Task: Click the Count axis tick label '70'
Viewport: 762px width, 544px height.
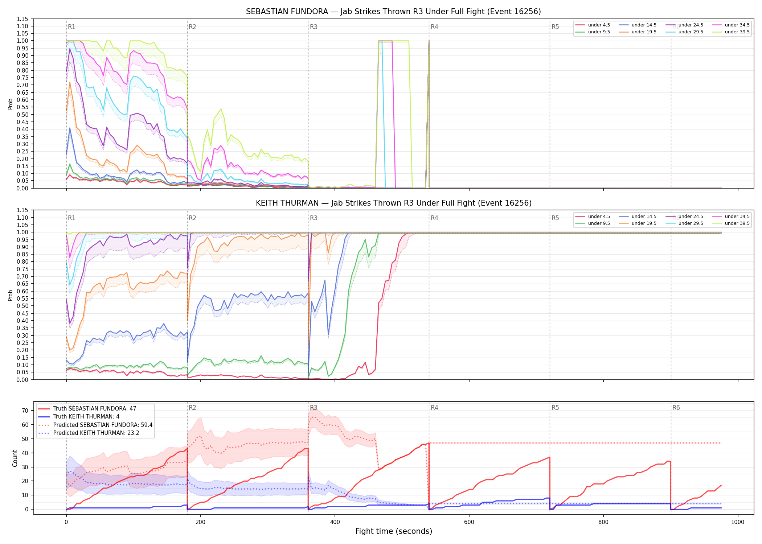Action: 25,411
